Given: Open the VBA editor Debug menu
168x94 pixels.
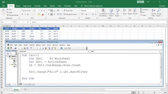Looking at the screenshot, I should pos(38,45).
